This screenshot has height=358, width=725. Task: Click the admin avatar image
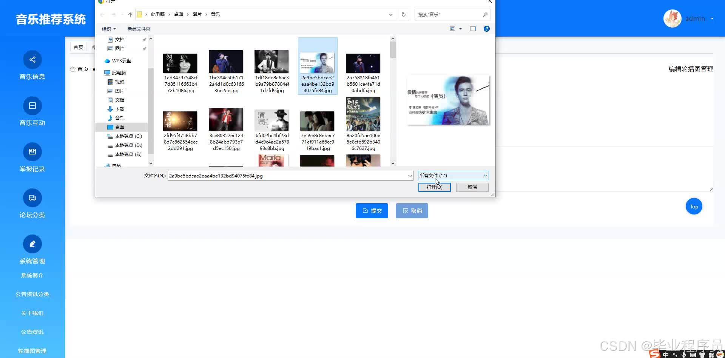(x=673, y=19)
